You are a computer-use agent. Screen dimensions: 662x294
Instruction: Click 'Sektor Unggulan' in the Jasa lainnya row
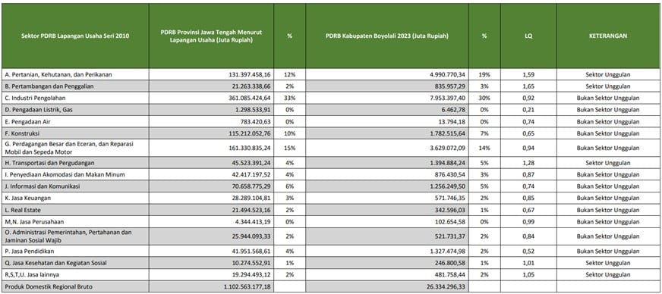[608, 275]
